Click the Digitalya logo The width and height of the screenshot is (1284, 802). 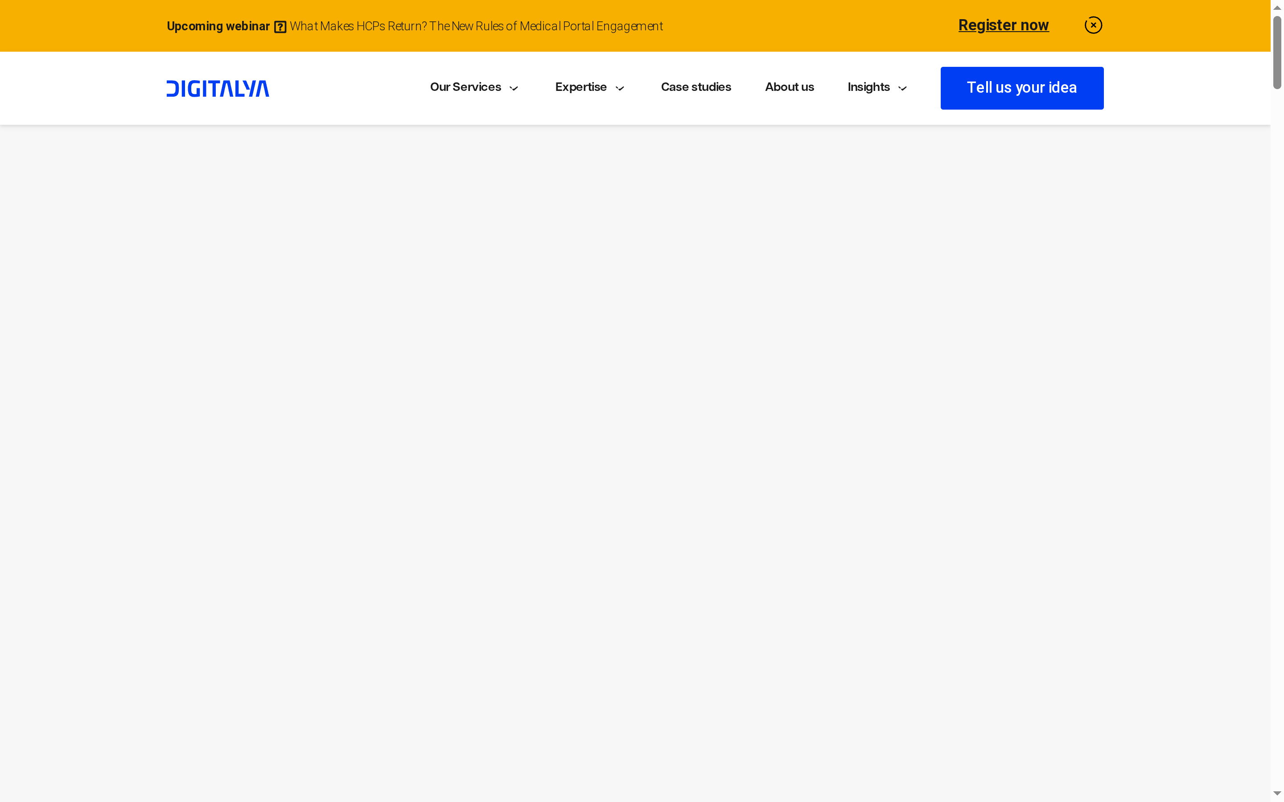click(x=217, y=88)
